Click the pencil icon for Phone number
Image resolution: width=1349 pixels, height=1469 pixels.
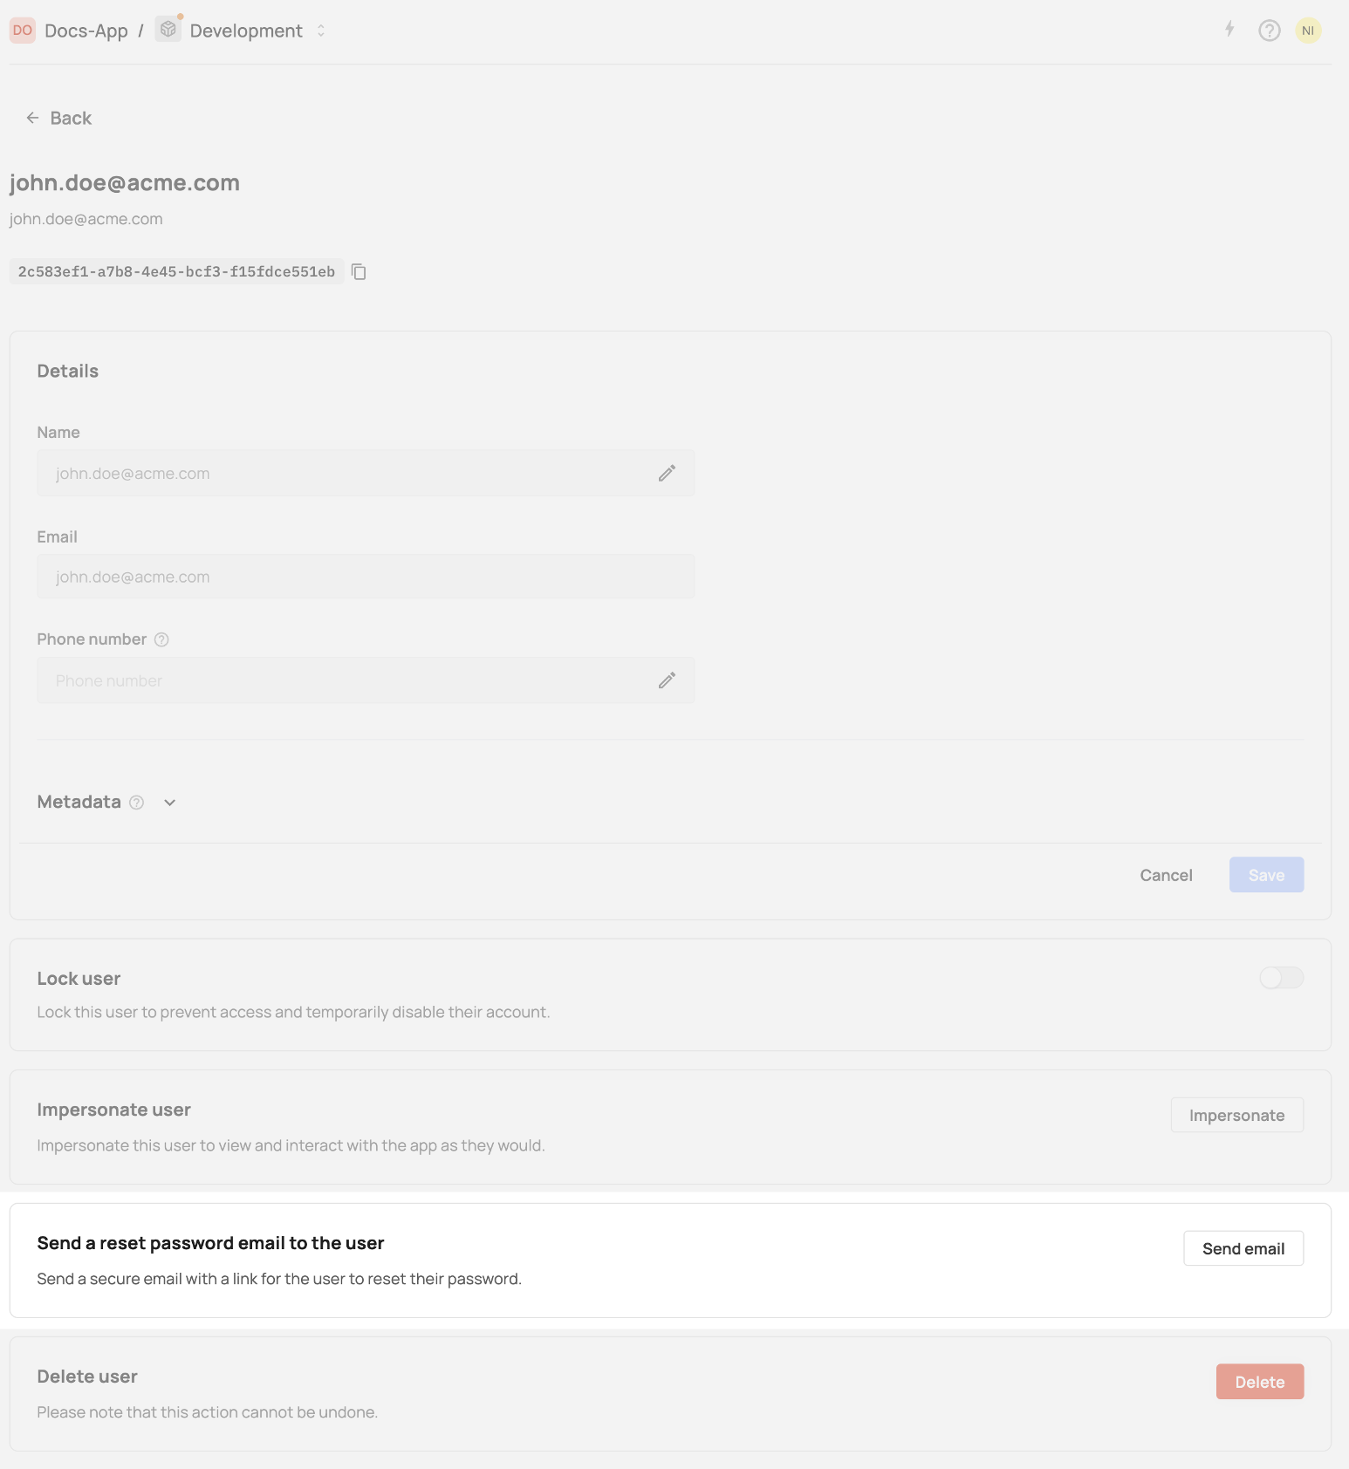pos(668,680)
